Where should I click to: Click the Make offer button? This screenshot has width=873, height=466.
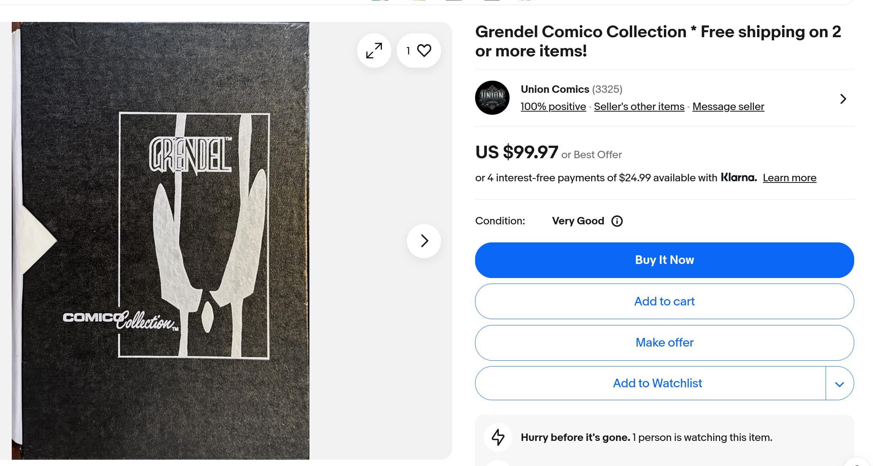click(x=664, y=343)
